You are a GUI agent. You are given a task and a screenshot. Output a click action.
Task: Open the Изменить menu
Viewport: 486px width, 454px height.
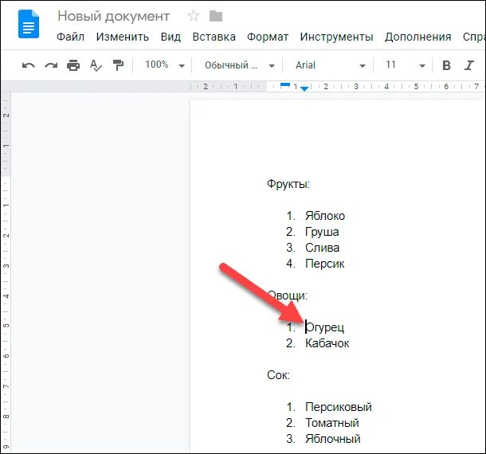(x=123, y=37)
